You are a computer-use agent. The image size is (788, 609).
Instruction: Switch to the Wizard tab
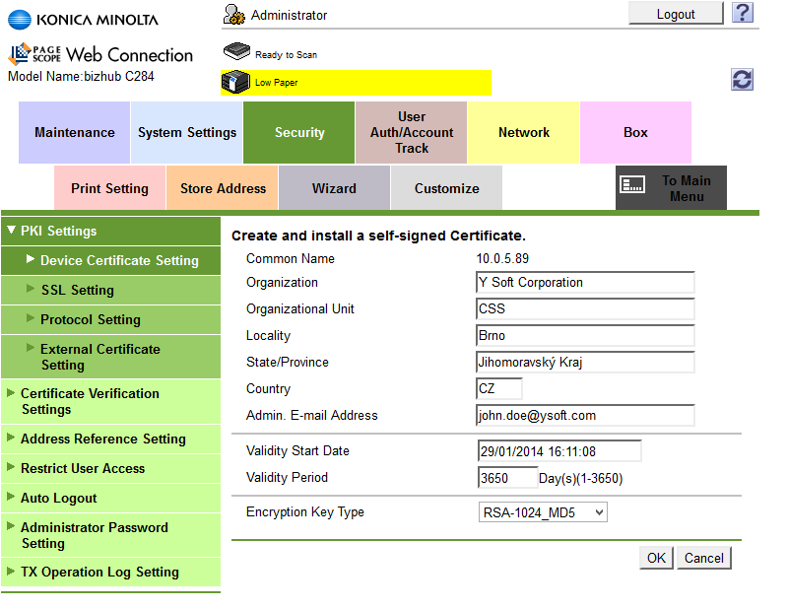334,187
